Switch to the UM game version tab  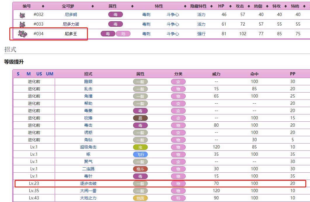point(50,74)
